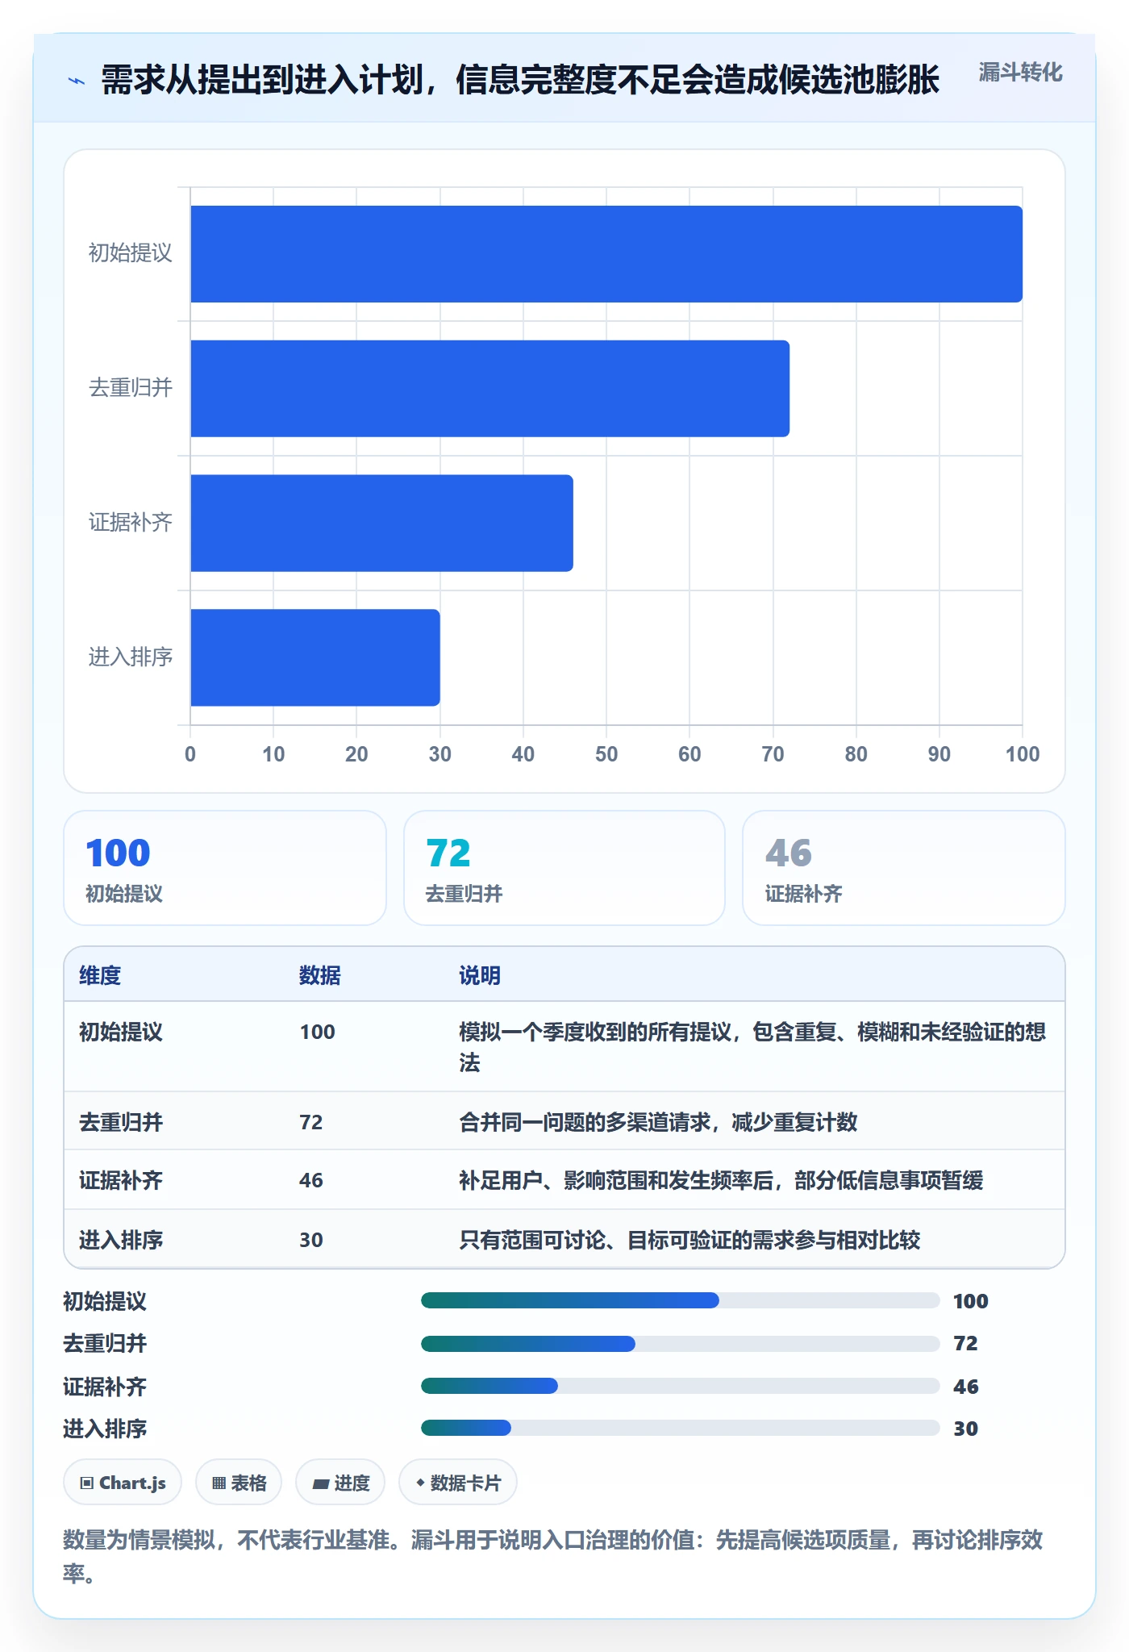Select the 数据卡片 chip
1129x1652 pixels.
coord(458,1483)
